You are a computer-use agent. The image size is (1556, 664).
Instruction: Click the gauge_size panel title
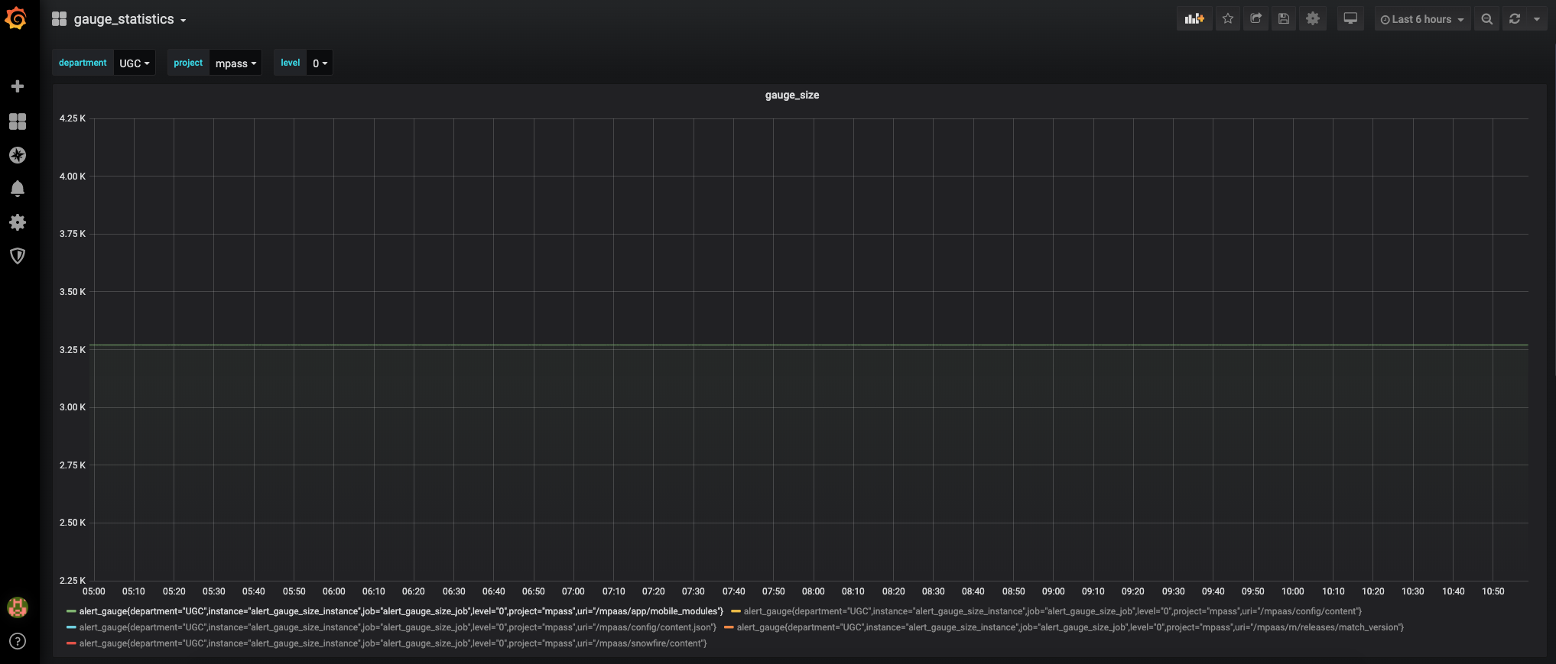click(x=792, y=95)
